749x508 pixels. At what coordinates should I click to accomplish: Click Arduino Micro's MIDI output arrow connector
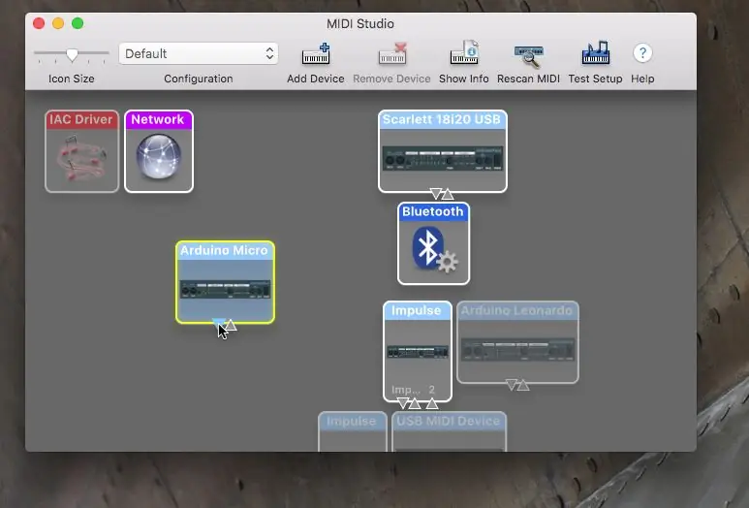(x=219, y=325)
